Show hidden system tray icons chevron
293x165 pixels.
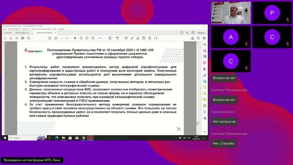(x=176, y=138)
